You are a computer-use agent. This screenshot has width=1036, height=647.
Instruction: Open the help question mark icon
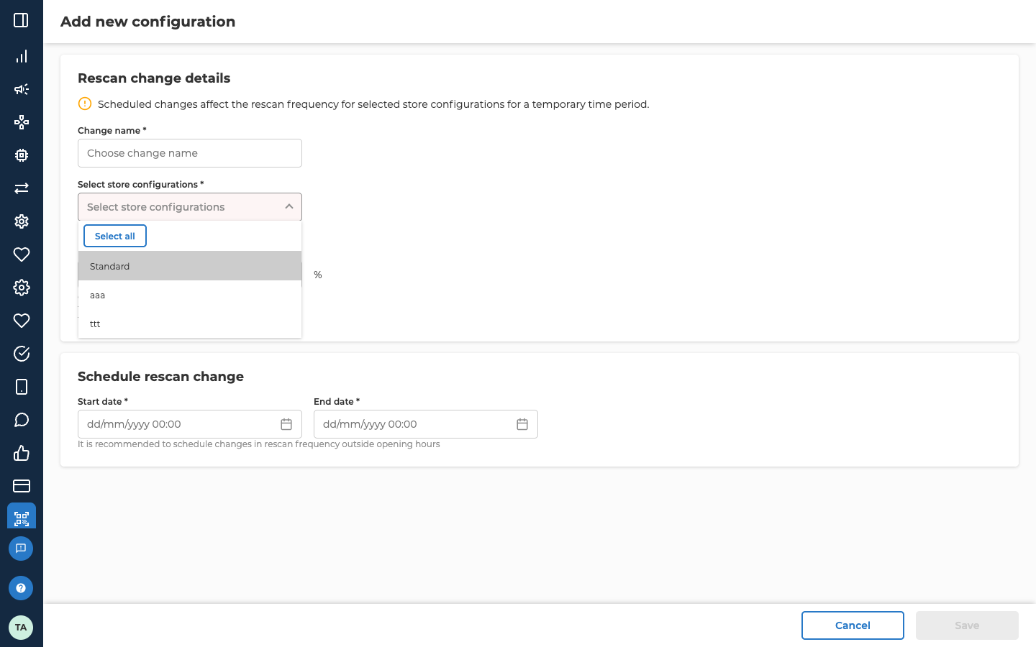pos(21,588)
